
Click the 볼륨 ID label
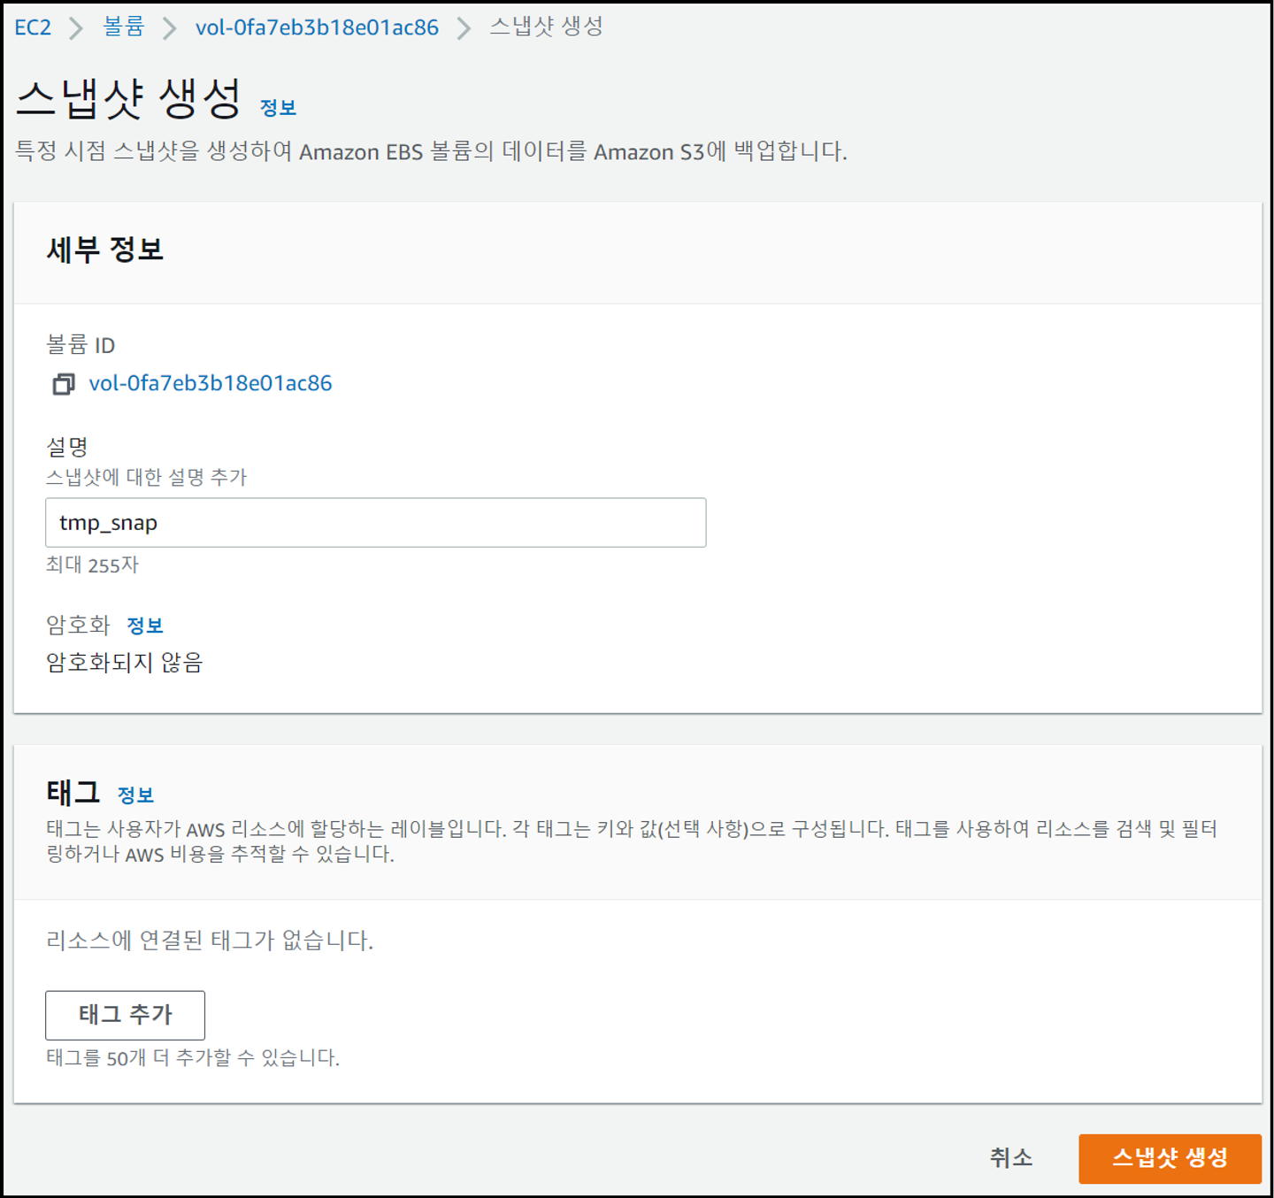pyautogui.click(x=81, y=345)
